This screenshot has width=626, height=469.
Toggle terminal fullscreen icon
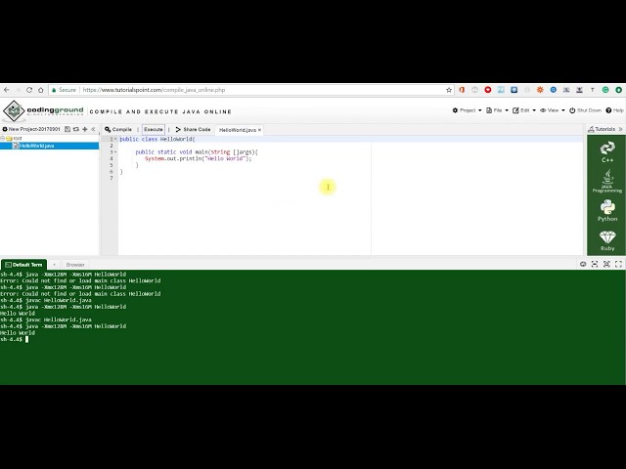tap(618, 264)
